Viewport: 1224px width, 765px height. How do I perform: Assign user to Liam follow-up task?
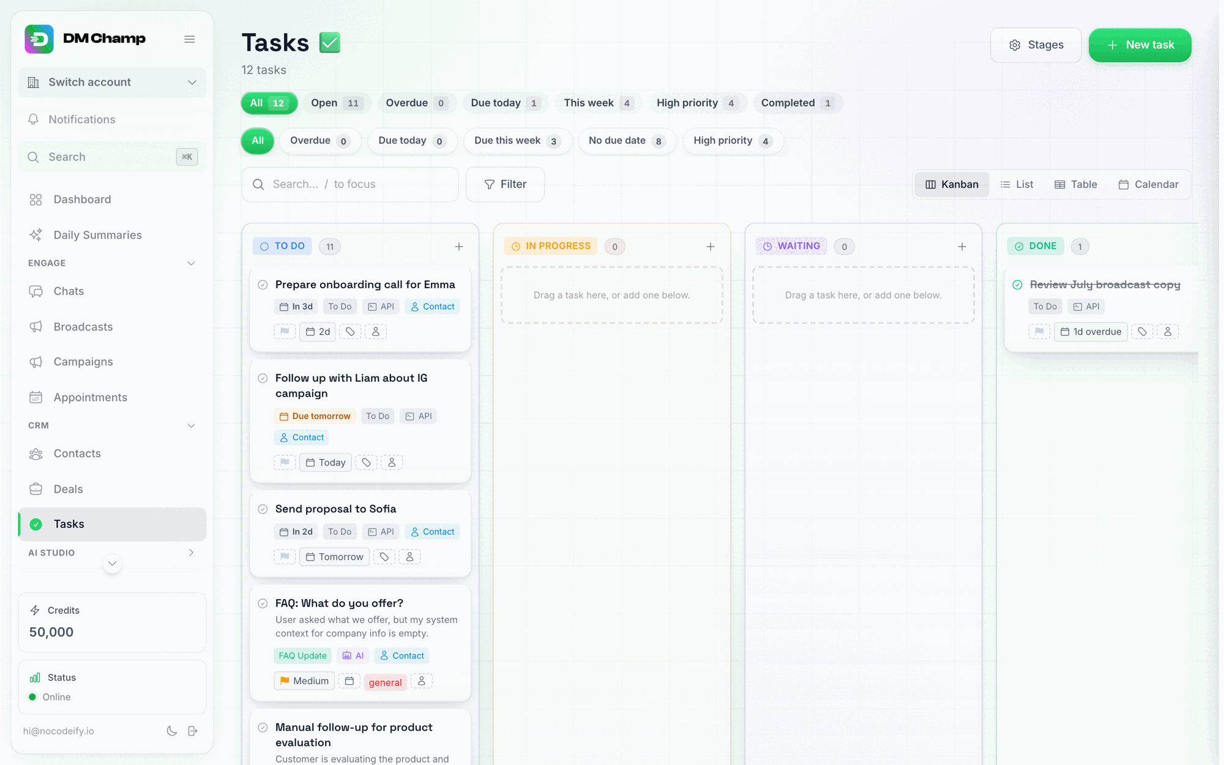coord(392,463)
